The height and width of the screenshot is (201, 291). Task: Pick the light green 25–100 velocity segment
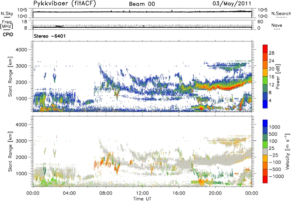click(265, 144)
